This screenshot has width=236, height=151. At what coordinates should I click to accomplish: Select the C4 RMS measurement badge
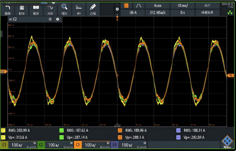coord(178,130)
